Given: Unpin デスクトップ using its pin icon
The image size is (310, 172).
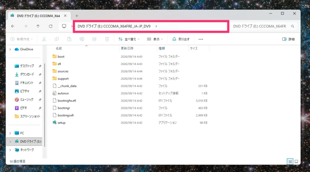Looking at the screenshot, I should [x=40, y=66].
